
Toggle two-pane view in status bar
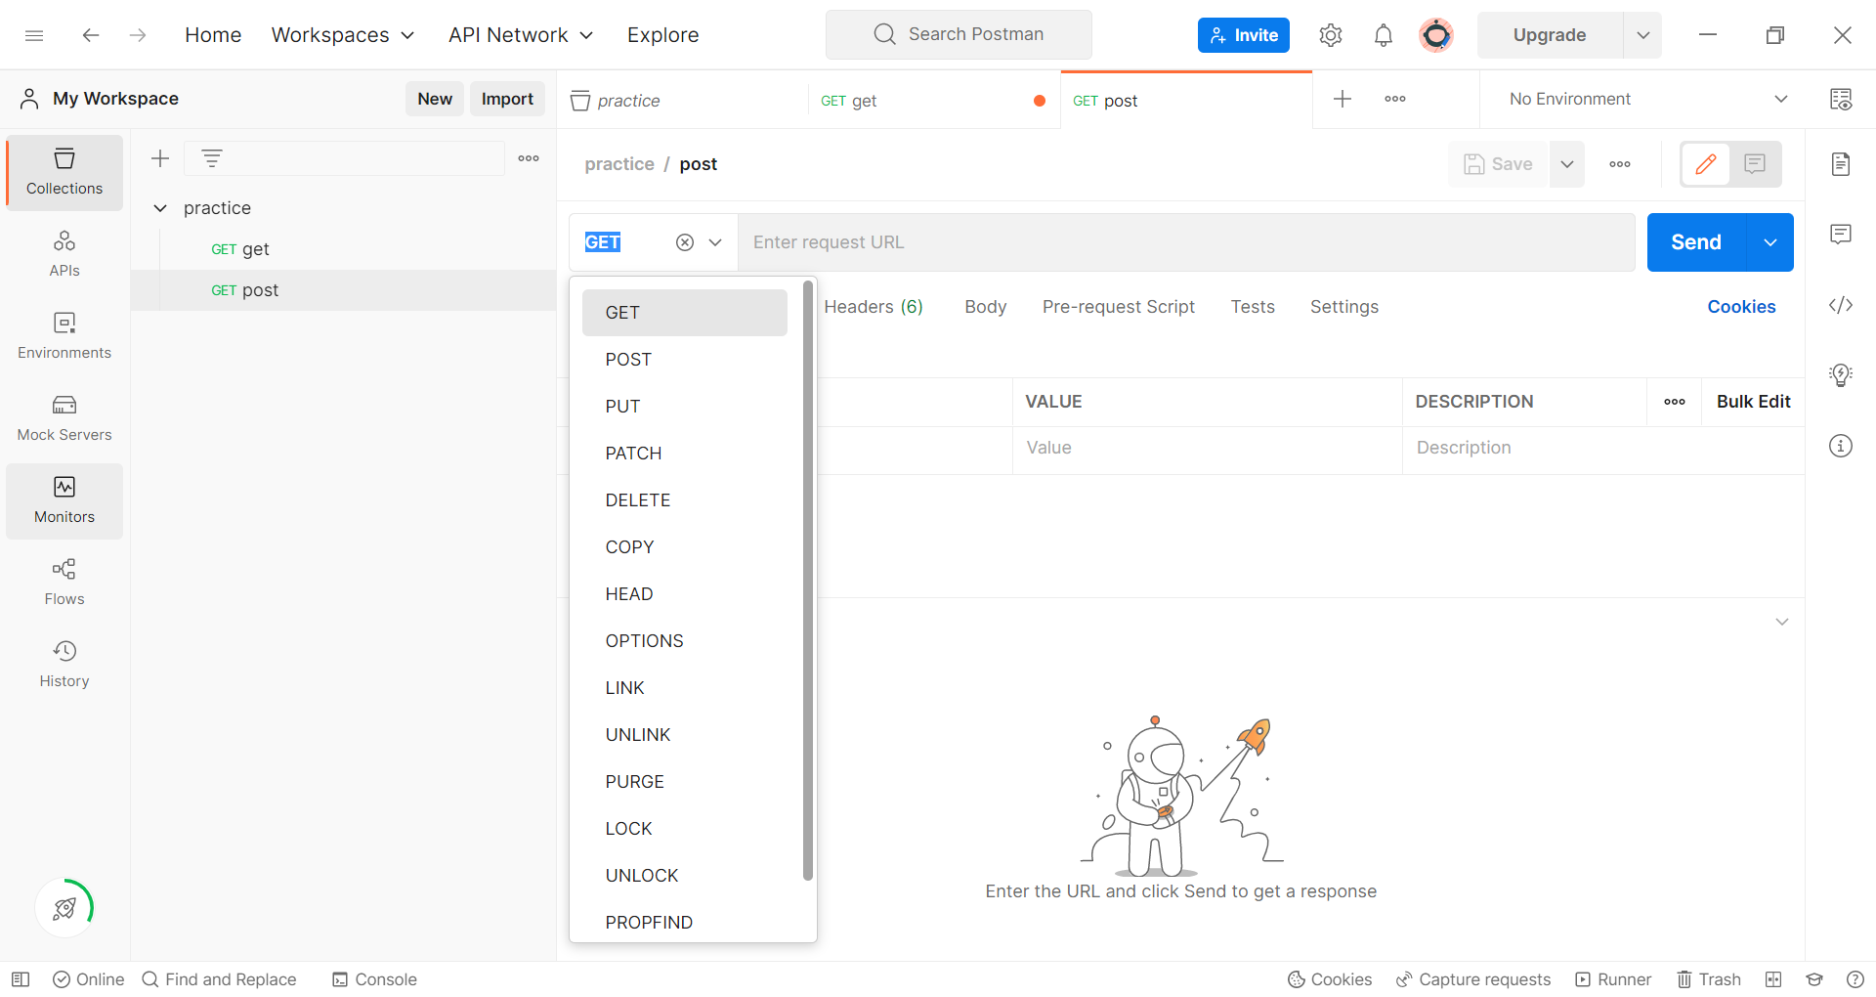click(x=1773, y=979)
